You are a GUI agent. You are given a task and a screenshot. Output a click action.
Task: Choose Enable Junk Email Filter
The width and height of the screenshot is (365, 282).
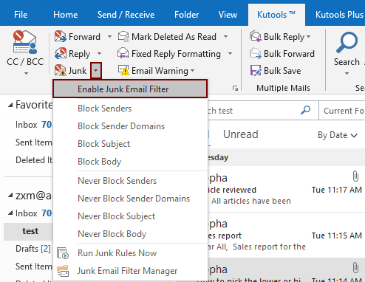pyautogui.click(x=130, y=89)
